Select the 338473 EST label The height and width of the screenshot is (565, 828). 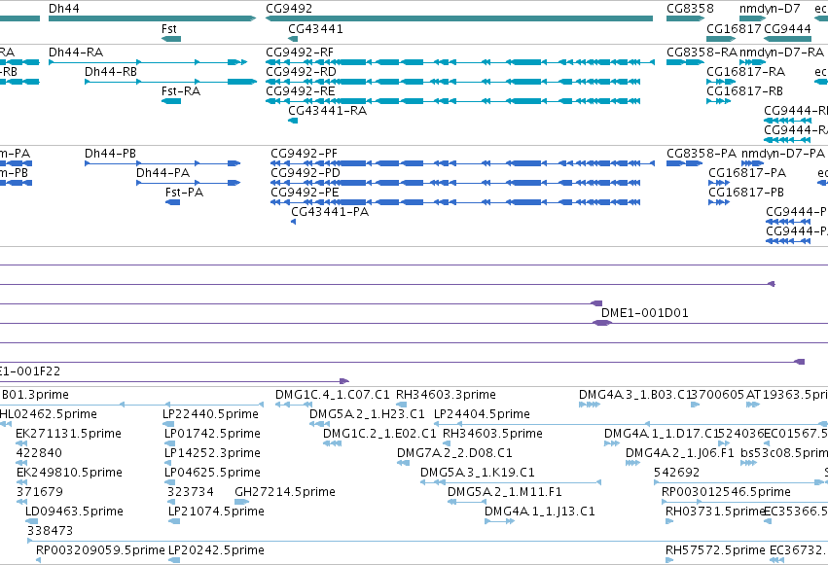tap(50, 531)
